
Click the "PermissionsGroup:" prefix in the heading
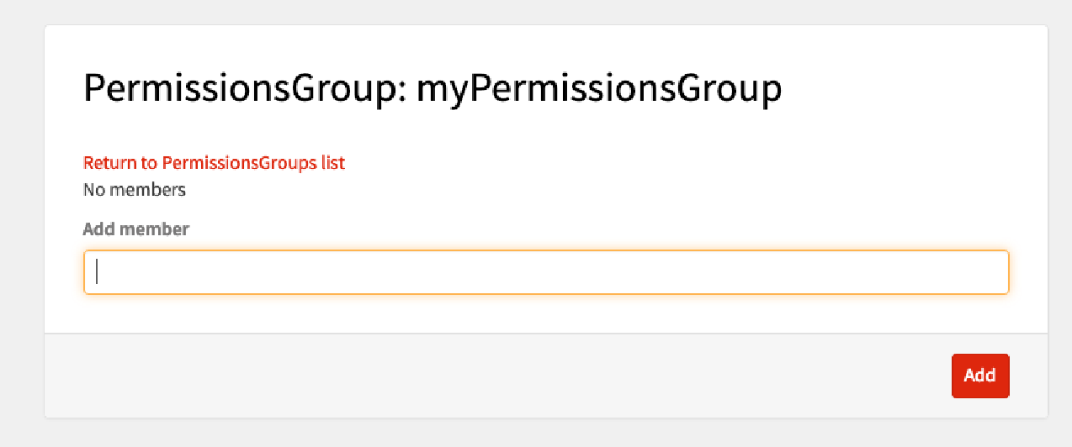(245, 88)
